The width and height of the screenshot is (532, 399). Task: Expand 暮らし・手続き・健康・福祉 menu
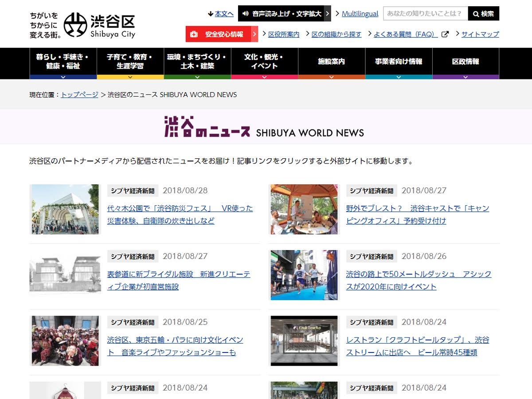point(63,63)
